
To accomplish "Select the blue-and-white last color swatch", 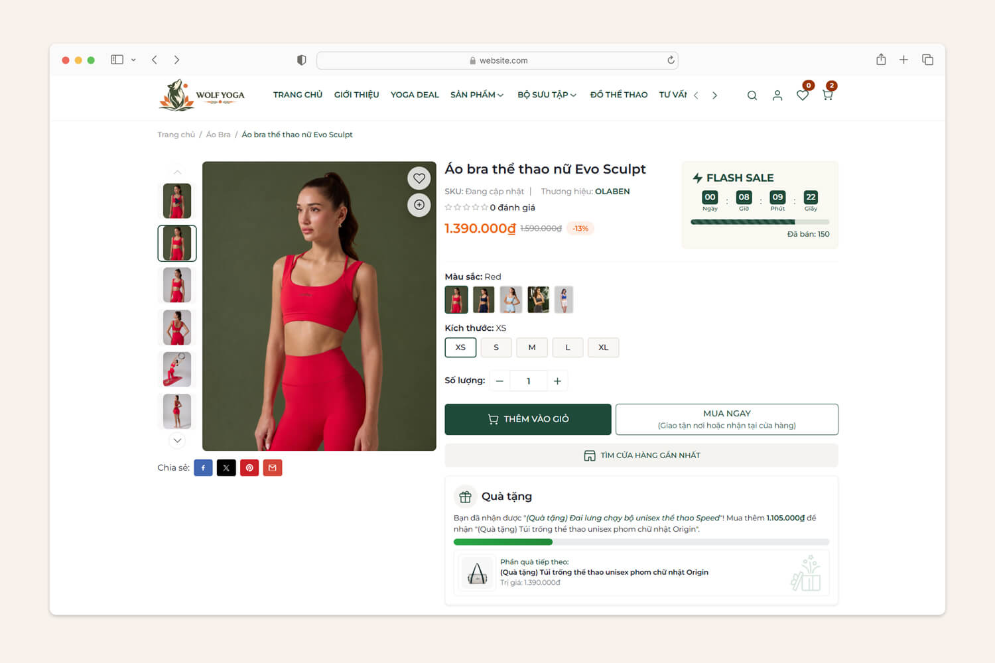I will click(564, 300).
